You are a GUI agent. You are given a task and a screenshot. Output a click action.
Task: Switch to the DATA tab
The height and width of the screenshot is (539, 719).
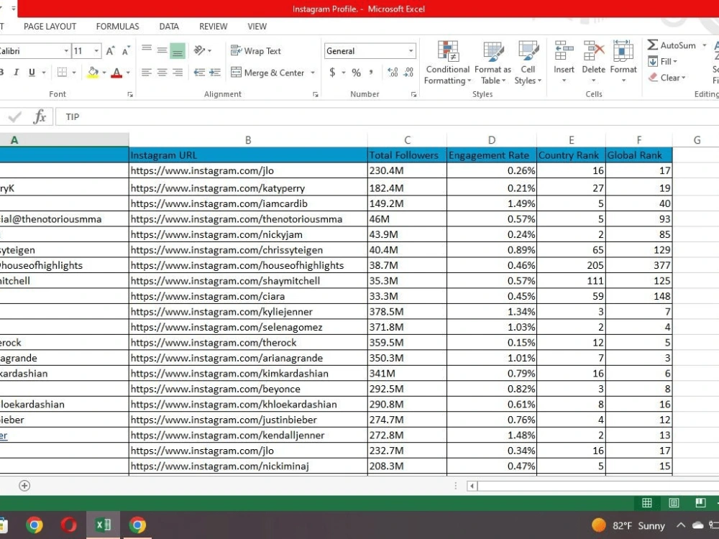pos(169,27)
